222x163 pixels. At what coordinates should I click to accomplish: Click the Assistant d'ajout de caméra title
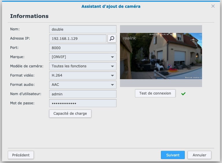[x=111, y=6]
